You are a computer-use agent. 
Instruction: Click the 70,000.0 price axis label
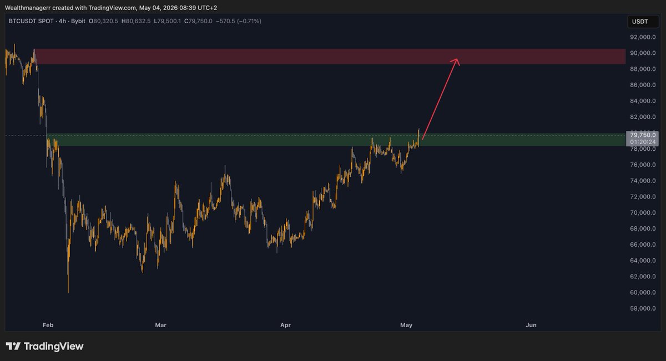click(644, 213)
